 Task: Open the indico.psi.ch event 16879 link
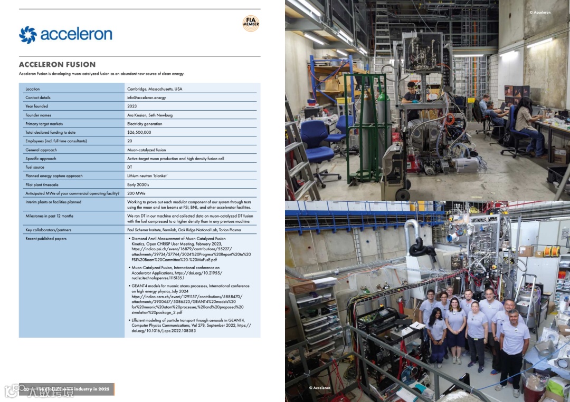click(x=191, y=254)
